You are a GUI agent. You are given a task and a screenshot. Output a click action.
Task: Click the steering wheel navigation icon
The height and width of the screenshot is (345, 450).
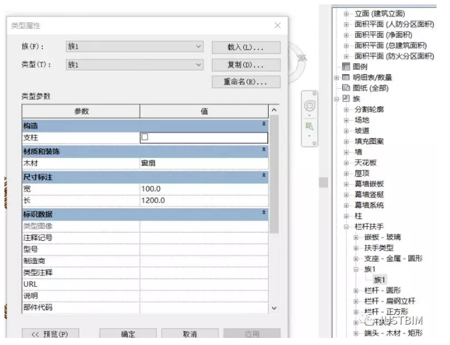click(x=310, y=105)
